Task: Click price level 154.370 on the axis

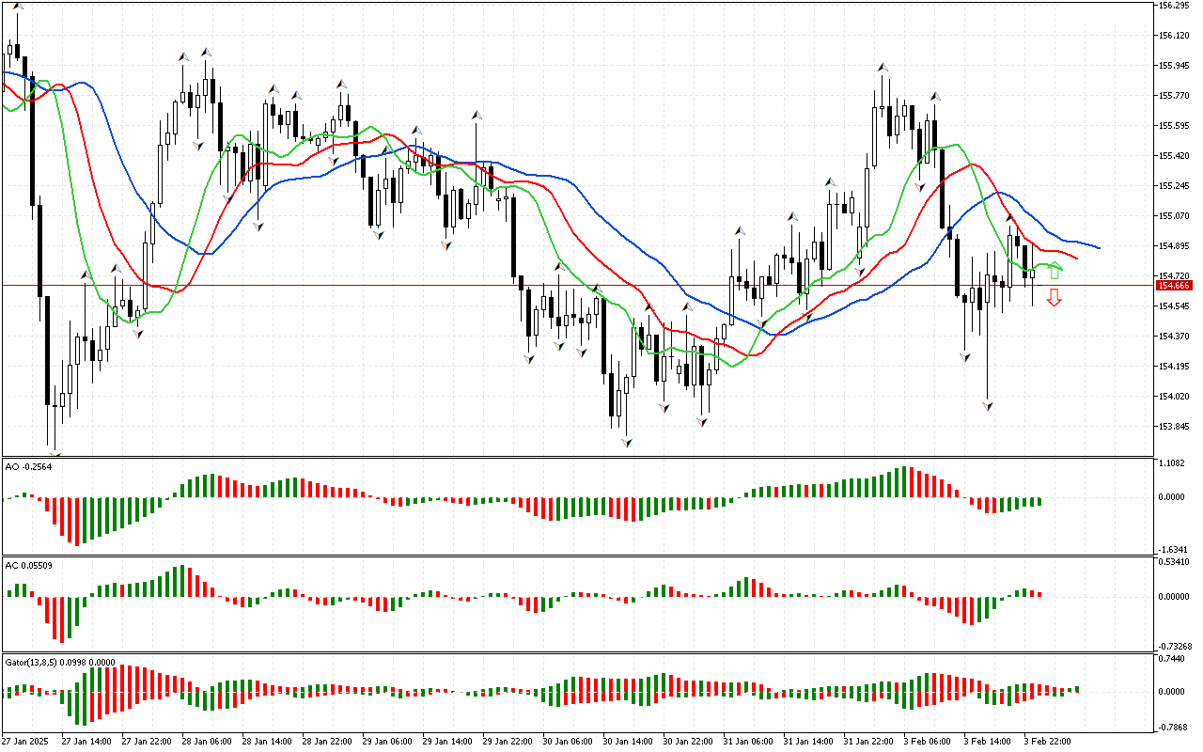Action: (1175, 337)
